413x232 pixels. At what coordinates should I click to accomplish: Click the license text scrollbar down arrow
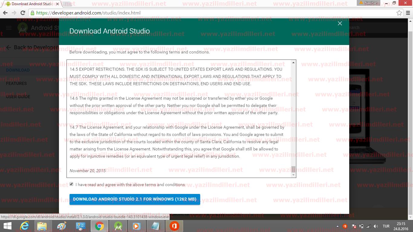pyautogui.click(x=293, y=175)
